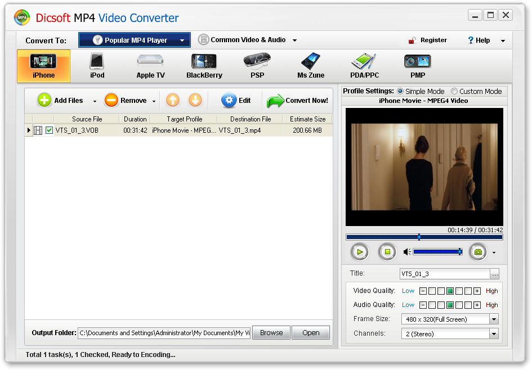
Task: Click the volume slider bar
Action: [x=437, y=252]
